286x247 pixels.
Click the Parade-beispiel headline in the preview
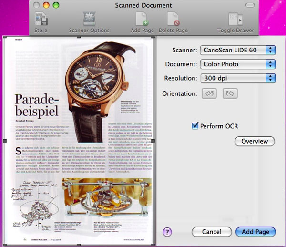(x=37, y=105)
